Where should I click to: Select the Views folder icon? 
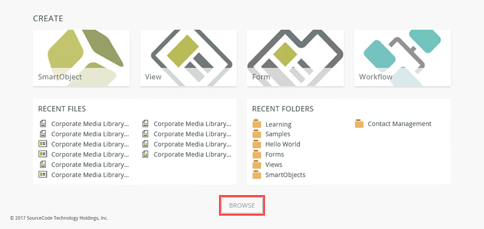[x=257, y=164]
